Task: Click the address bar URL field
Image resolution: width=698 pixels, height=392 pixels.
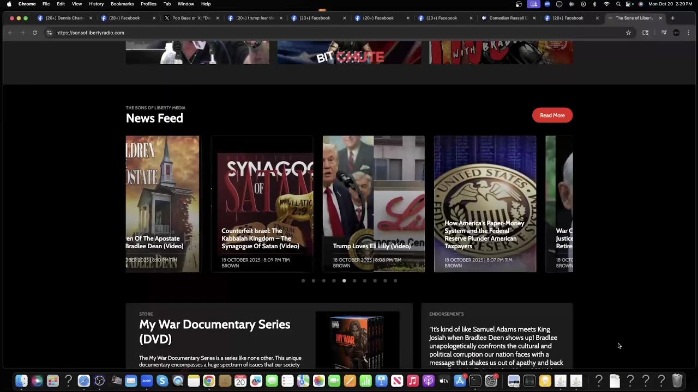Action: tap(338, 33)
